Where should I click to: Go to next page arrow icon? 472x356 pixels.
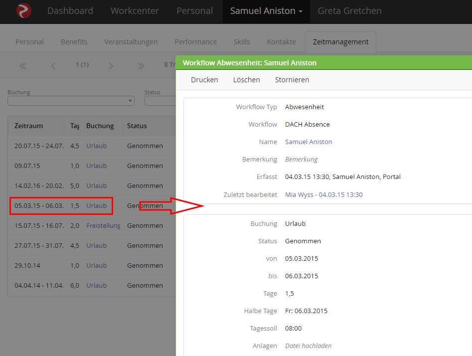pos(111,66)
